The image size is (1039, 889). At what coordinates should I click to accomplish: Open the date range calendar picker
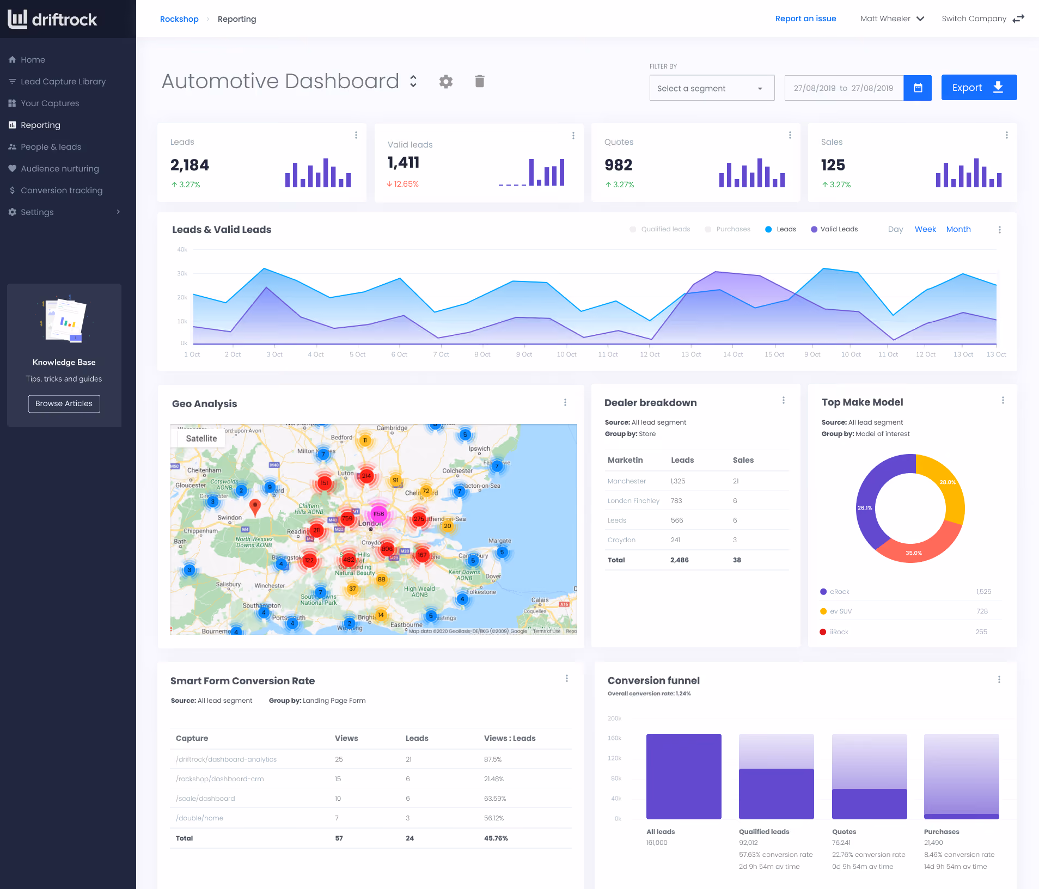pyautogui.click(x=918, y=88)
